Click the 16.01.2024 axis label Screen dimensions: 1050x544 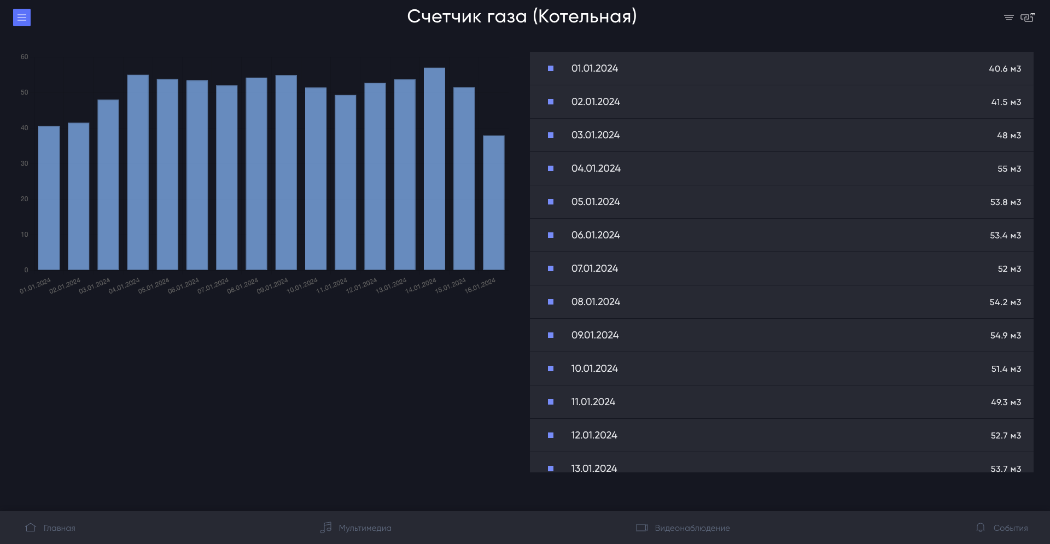(480, 285)
